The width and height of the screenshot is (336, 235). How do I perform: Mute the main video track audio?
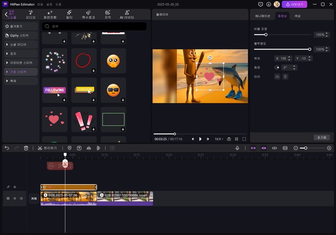coord(21,198)
